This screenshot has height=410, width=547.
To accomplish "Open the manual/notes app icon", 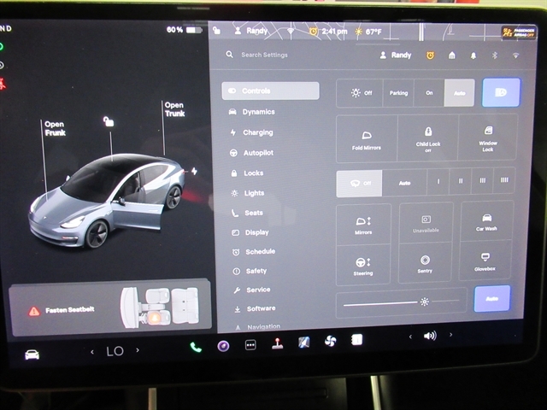I will [356, 339].
